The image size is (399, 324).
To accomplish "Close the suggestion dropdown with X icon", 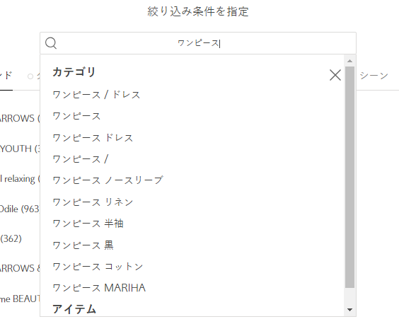I will tap(335, 75).
